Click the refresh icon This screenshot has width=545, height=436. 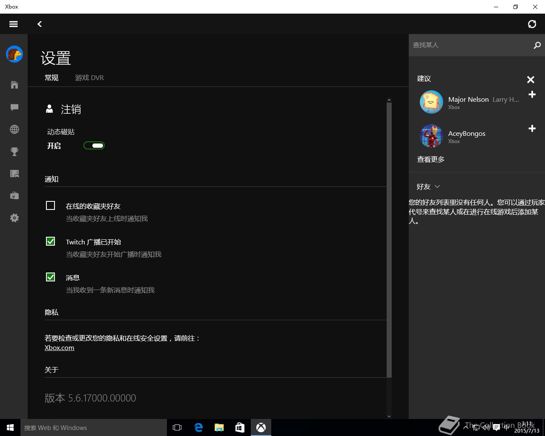click(532, 24)
